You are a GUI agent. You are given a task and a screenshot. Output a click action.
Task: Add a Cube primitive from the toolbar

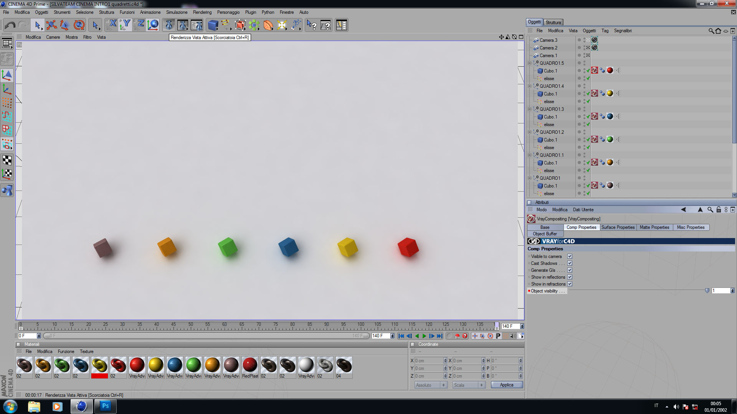(x=213, y=25)
